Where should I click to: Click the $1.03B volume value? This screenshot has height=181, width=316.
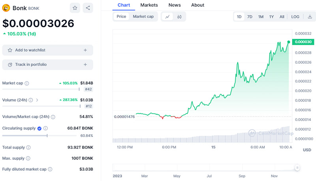[87, 100]
